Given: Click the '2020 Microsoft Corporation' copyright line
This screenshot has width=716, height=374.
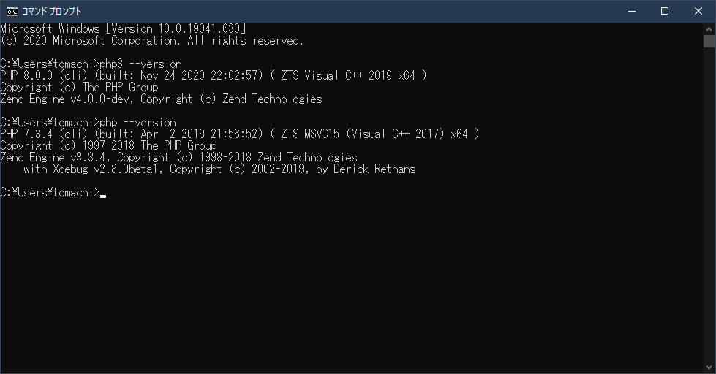Looking at the screenshot, I should 151,40.
